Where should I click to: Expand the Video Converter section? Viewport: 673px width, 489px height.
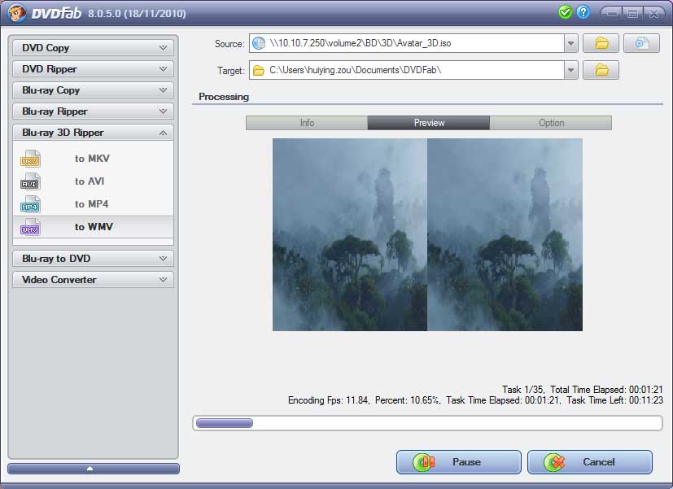coord(93,280)
